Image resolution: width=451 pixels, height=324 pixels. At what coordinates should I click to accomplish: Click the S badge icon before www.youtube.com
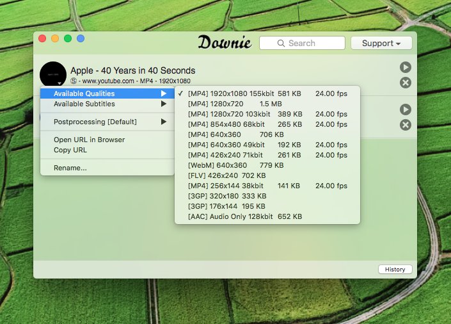point(74,81)
